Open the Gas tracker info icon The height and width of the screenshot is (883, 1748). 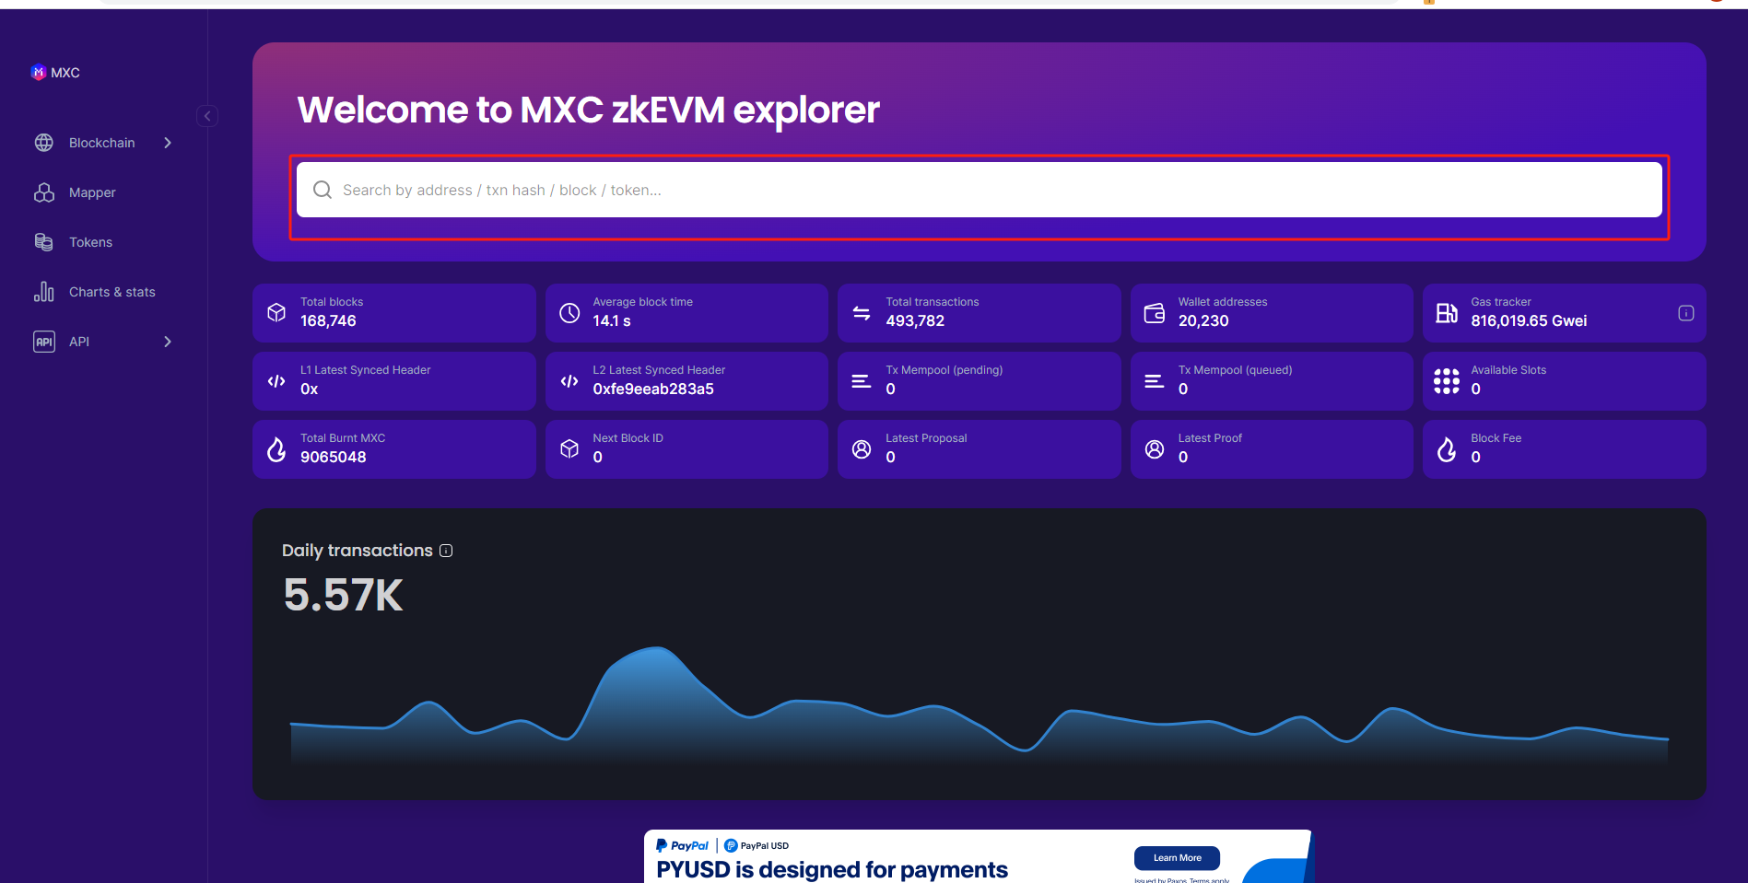coord(1685,313)
